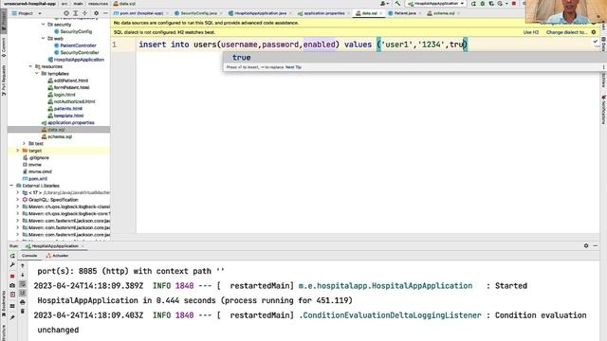Hide the Project panel with minus icon
Screen dimensions: 607x341
(x=105, y=13)
